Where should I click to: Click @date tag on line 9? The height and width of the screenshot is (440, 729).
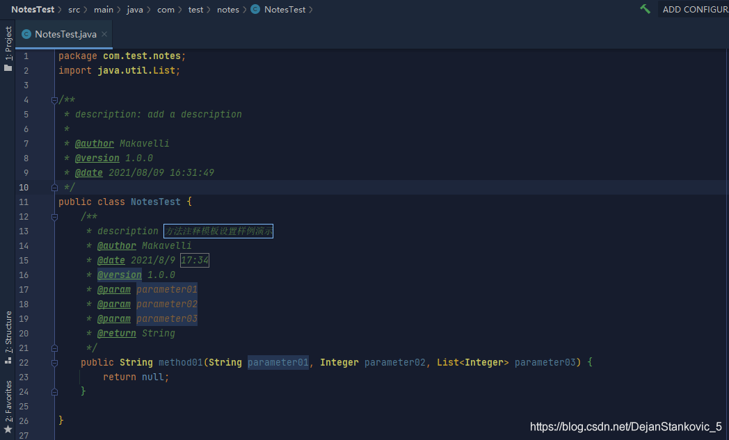tap(89, 173)
